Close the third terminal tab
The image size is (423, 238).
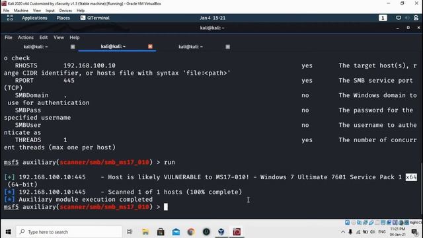(x=227, y=47)
